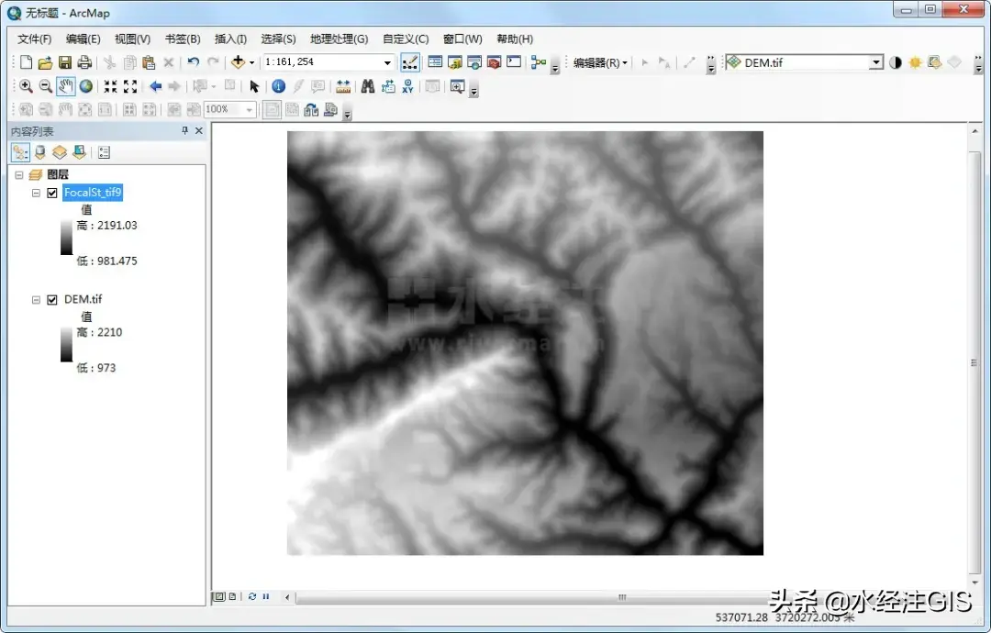Click the Add Data button icon
The image size is (991, 633).
(x=238, y=62)
